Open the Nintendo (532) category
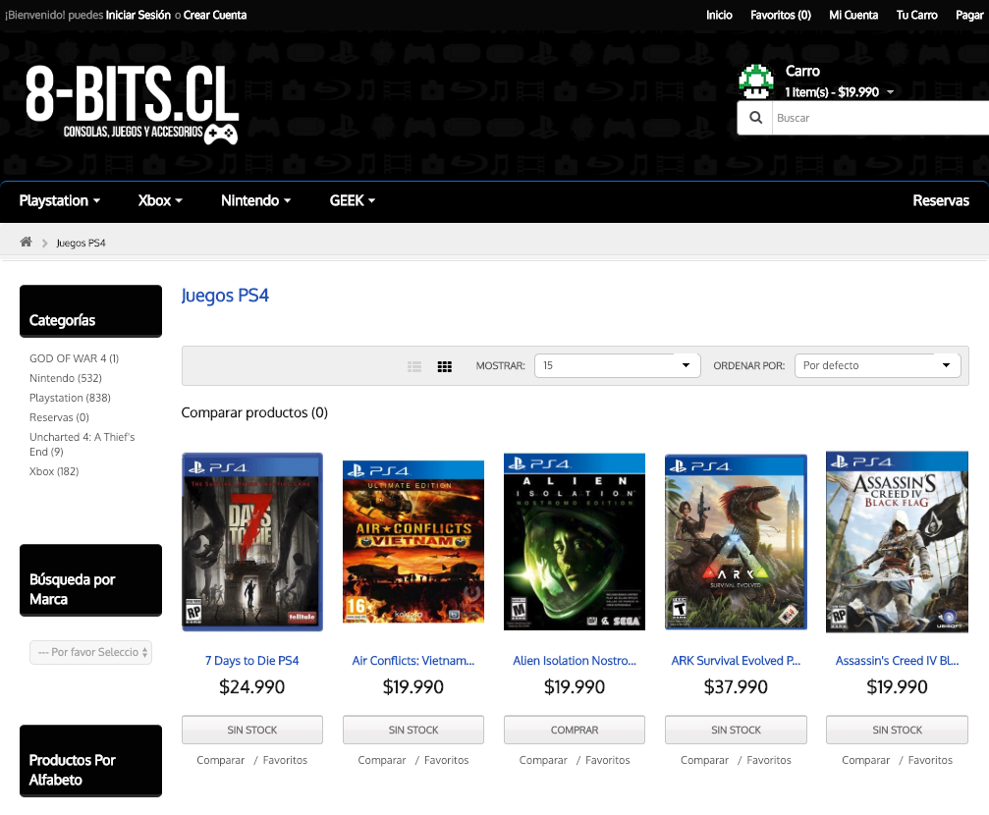The width and height of the screenshot is (989, 815). click(x=66, y=378)
